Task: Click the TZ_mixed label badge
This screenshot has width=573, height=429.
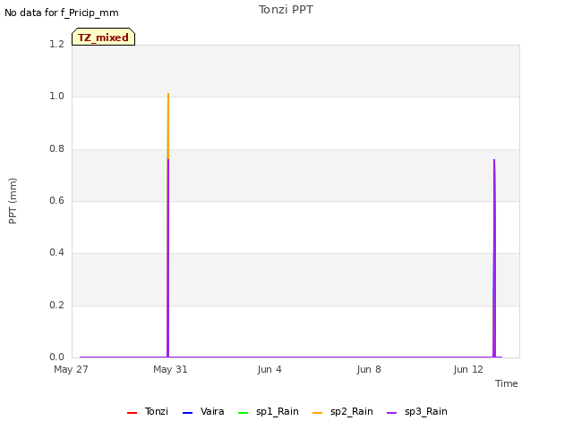Action: [104, 37]
